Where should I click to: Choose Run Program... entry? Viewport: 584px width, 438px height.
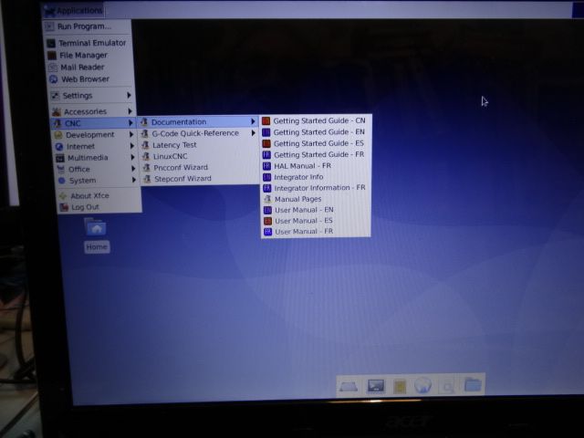pyautogui.click(x=88, y=26)
